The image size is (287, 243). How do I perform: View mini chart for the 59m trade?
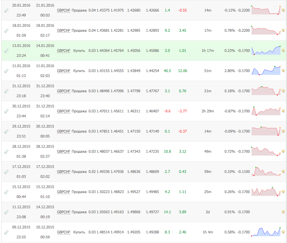[266, 172]
